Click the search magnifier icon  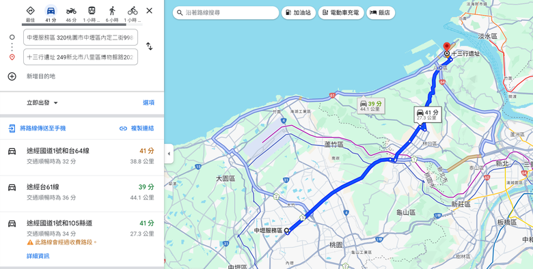[x=180, y=12]
